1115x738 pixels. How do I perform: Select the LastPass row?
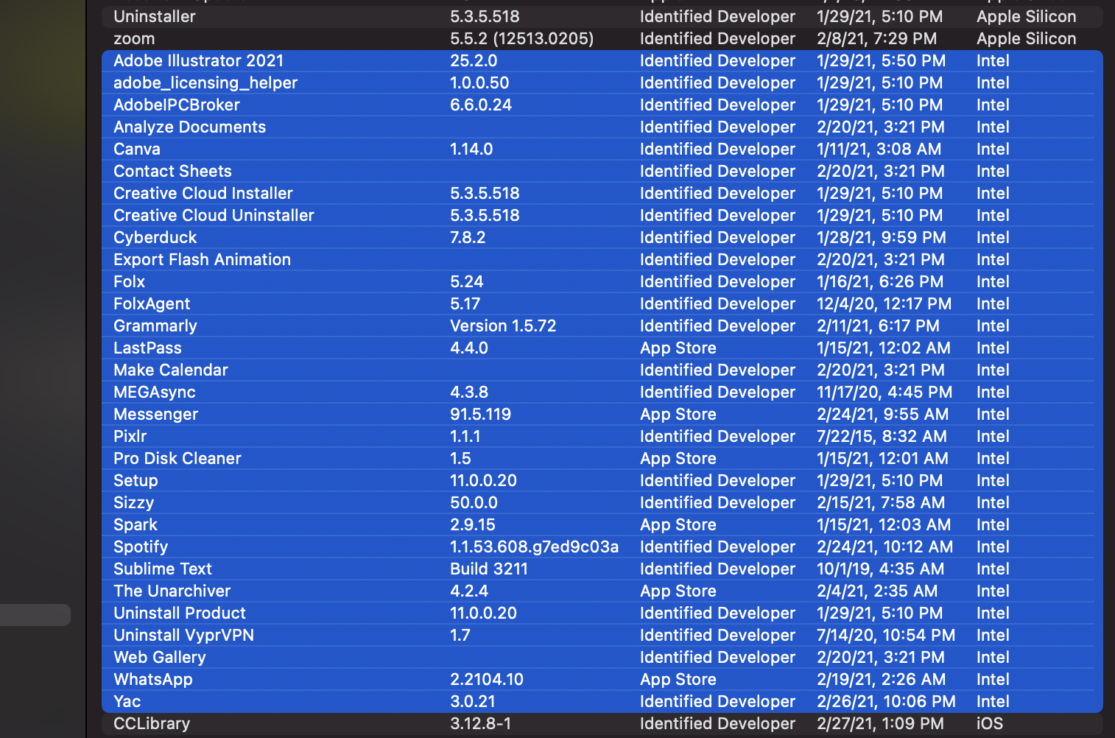602,348
